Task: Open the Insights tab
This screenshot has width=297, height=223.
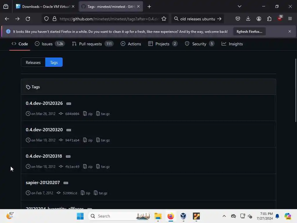Action: 232,44
